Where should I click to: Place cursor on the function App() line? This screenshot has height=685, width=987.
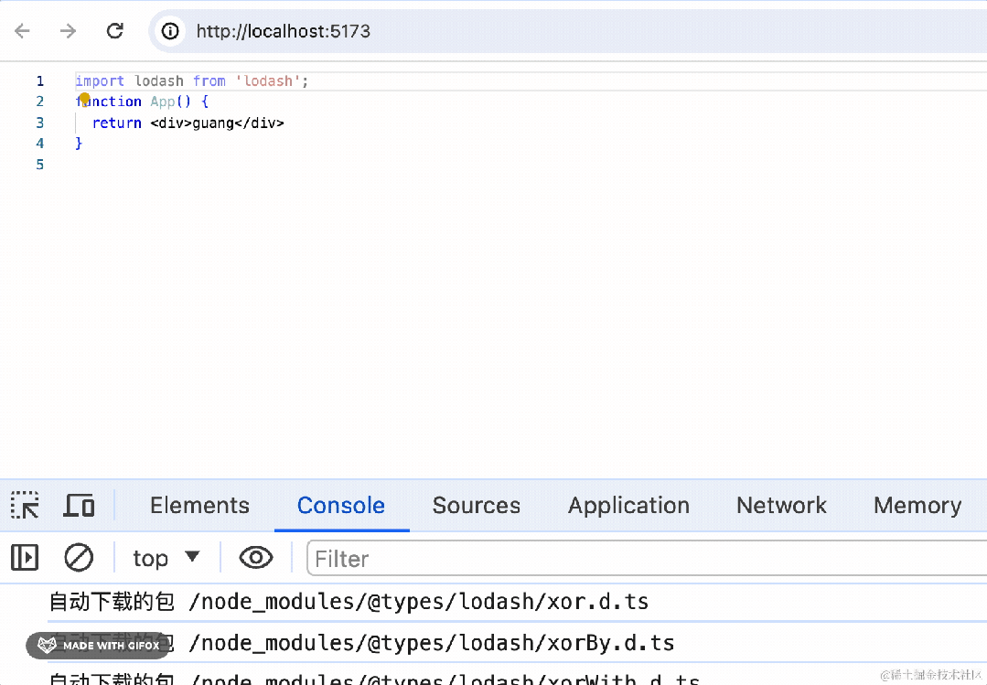(143, 102)
